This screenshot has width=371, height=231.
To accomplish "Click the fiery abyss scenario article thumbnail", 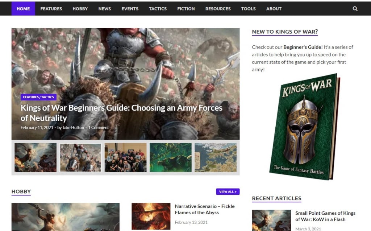I will coord(151,216).
